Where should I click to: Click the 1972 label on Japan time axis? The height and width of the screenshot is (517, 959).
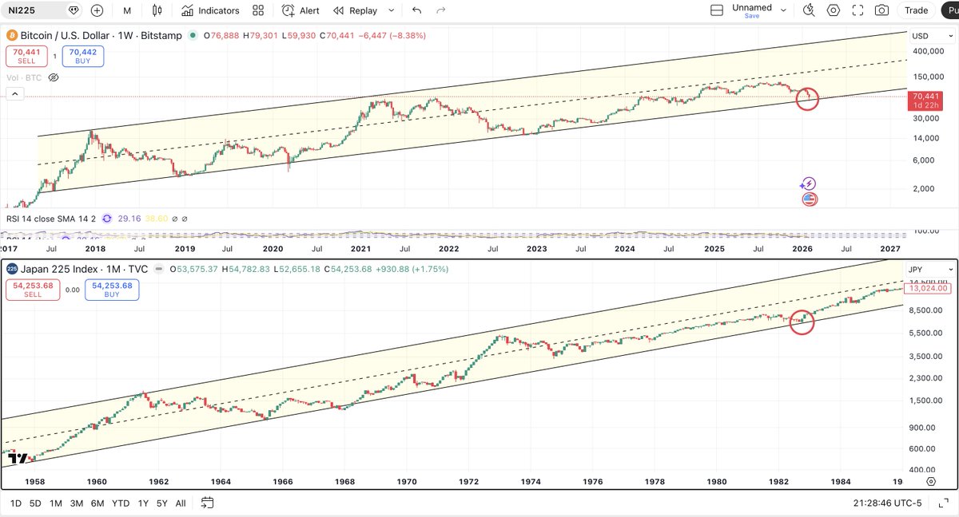[468, 482]
